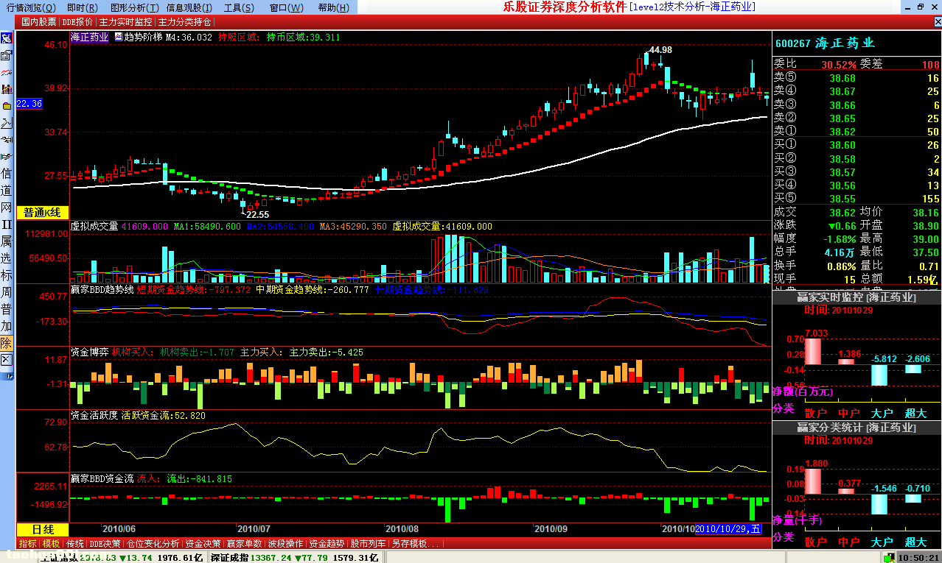Click the 海正药业 stock name label on chart
Screen dimensions: 942x563
pyautogui.click(x=90, y=37)
